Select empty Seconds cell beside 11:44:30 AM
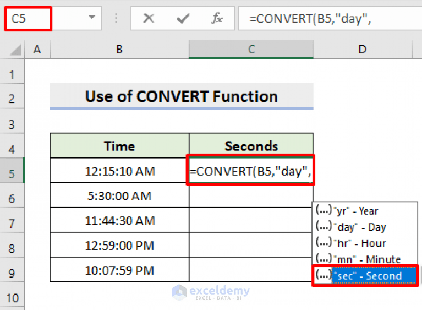Image resolution: width=422 pixels, height=310 pixels. [251, 220]
